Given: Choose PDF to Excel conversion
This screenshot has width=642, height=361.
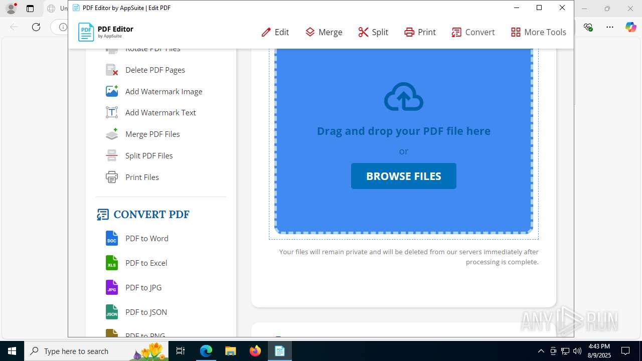Looking at the screenshot, I should pos(146,263).
